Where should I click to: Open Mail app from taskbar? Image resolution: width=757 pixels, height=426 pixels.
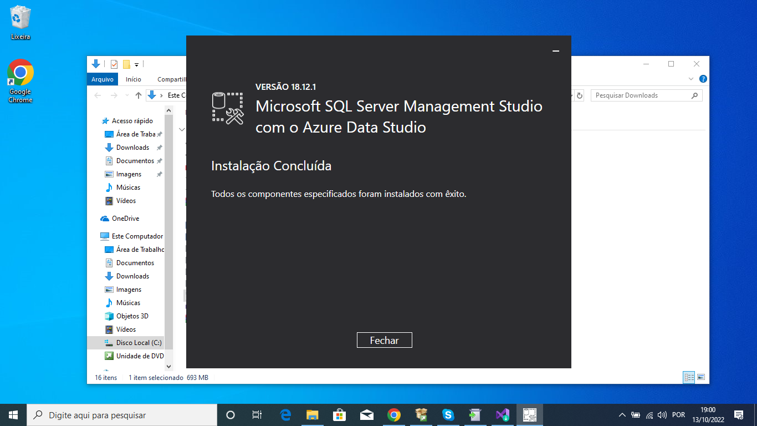pos(366,415)
